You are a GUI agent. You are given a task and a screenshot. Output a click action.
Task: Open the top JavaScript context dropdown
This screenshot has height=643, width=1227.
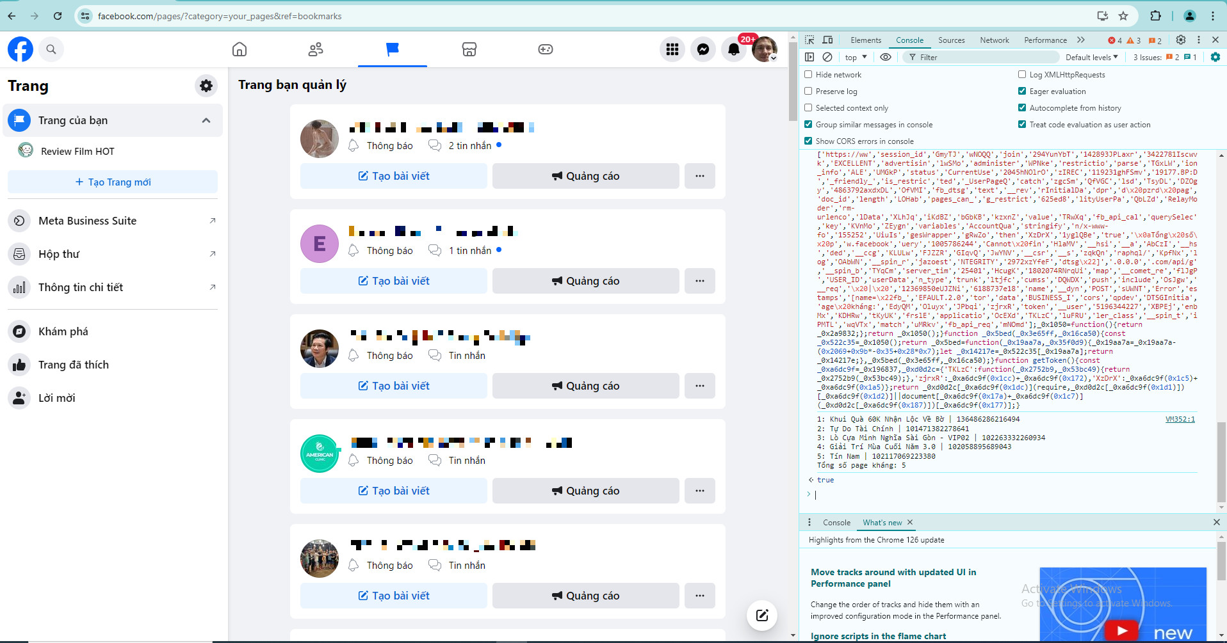click(856, 57)
